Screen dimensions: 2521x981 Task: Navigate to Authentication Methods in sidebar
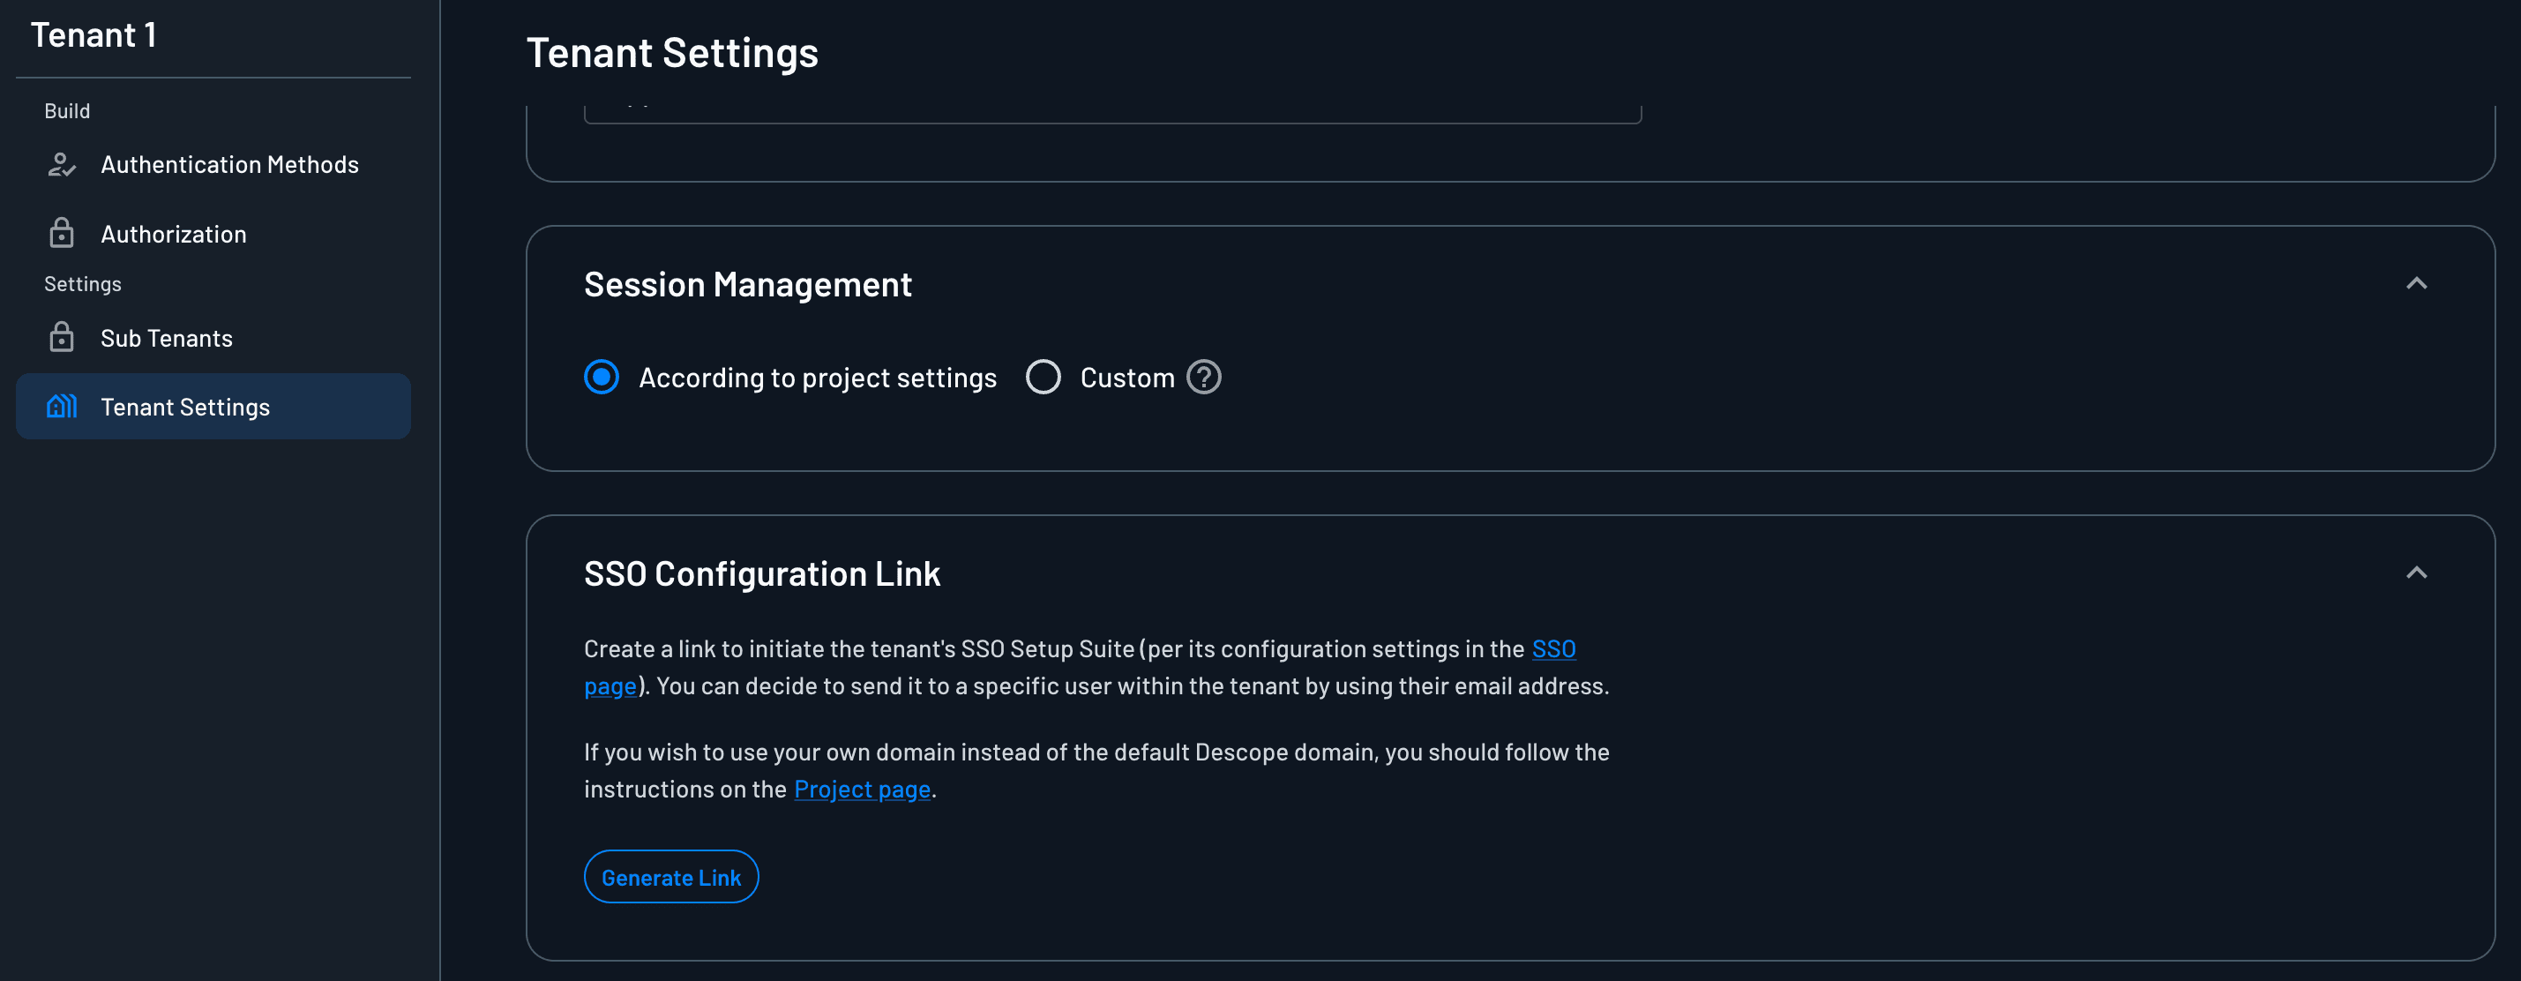(229, 163)
